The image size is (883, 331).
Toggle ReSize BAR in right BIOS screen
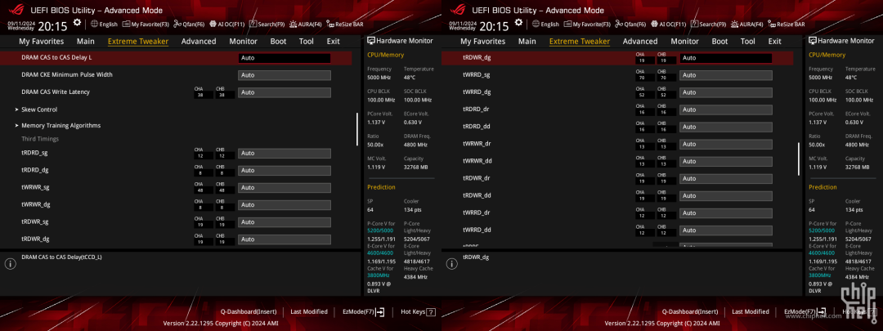(x=787, y=25)
